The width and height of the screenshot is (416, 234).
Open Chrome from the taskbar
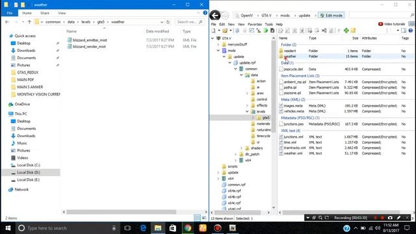point(188,228)
